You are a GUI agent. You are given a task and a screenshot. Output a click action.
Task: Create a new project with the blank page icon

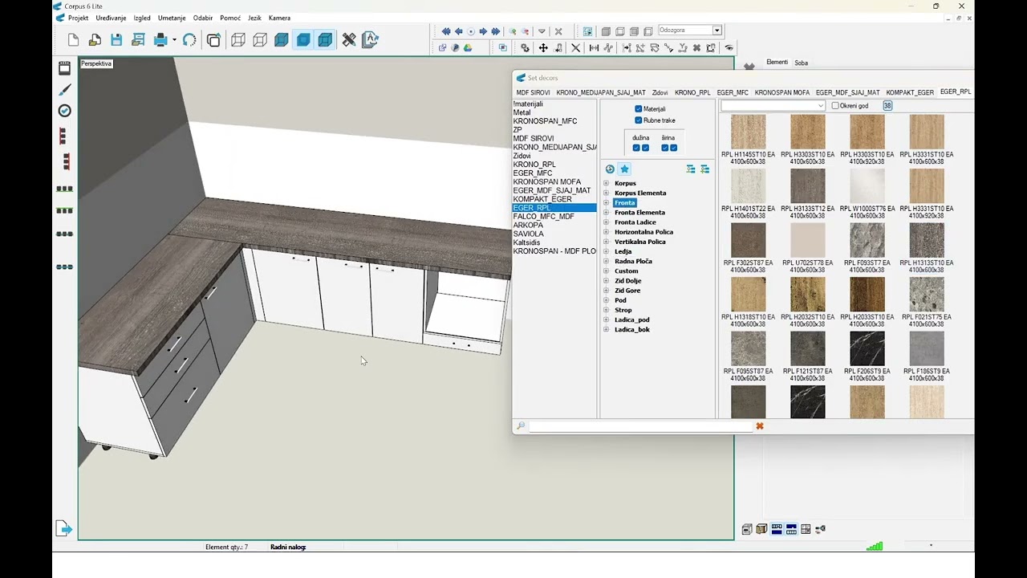click(x=74, y=40)
